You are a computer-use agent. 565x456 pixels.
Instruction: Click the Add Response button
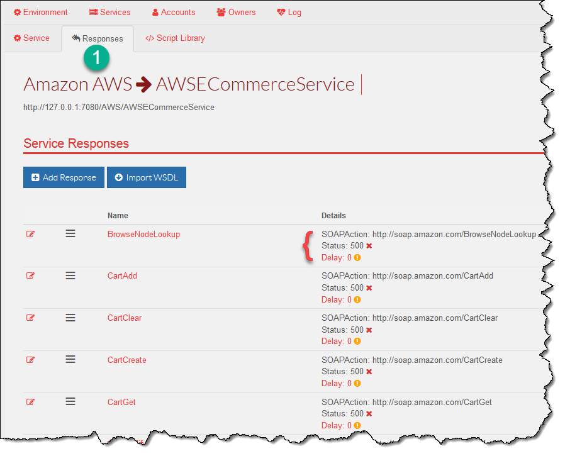(x=64, y=177)
